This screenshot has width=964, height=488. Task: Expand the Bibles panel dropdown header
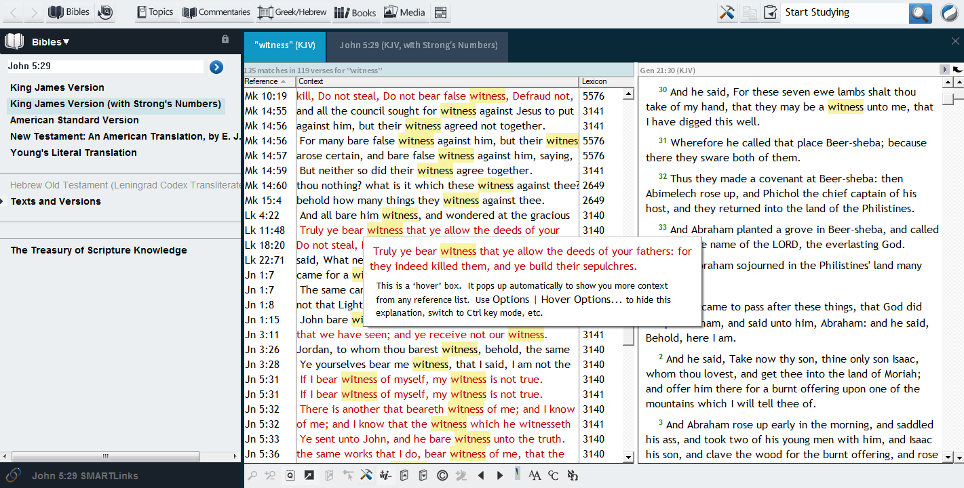tap(50, 42)
